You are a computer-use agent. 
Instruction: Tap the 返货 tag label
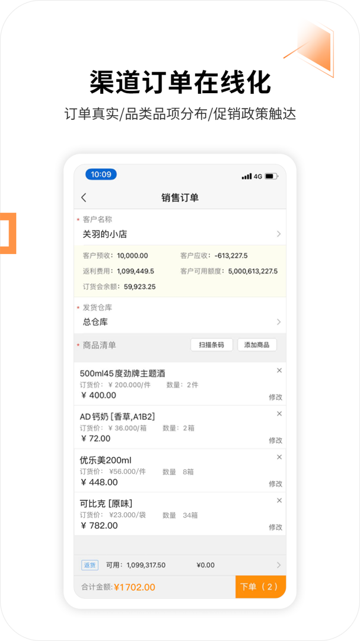[90, 565]
